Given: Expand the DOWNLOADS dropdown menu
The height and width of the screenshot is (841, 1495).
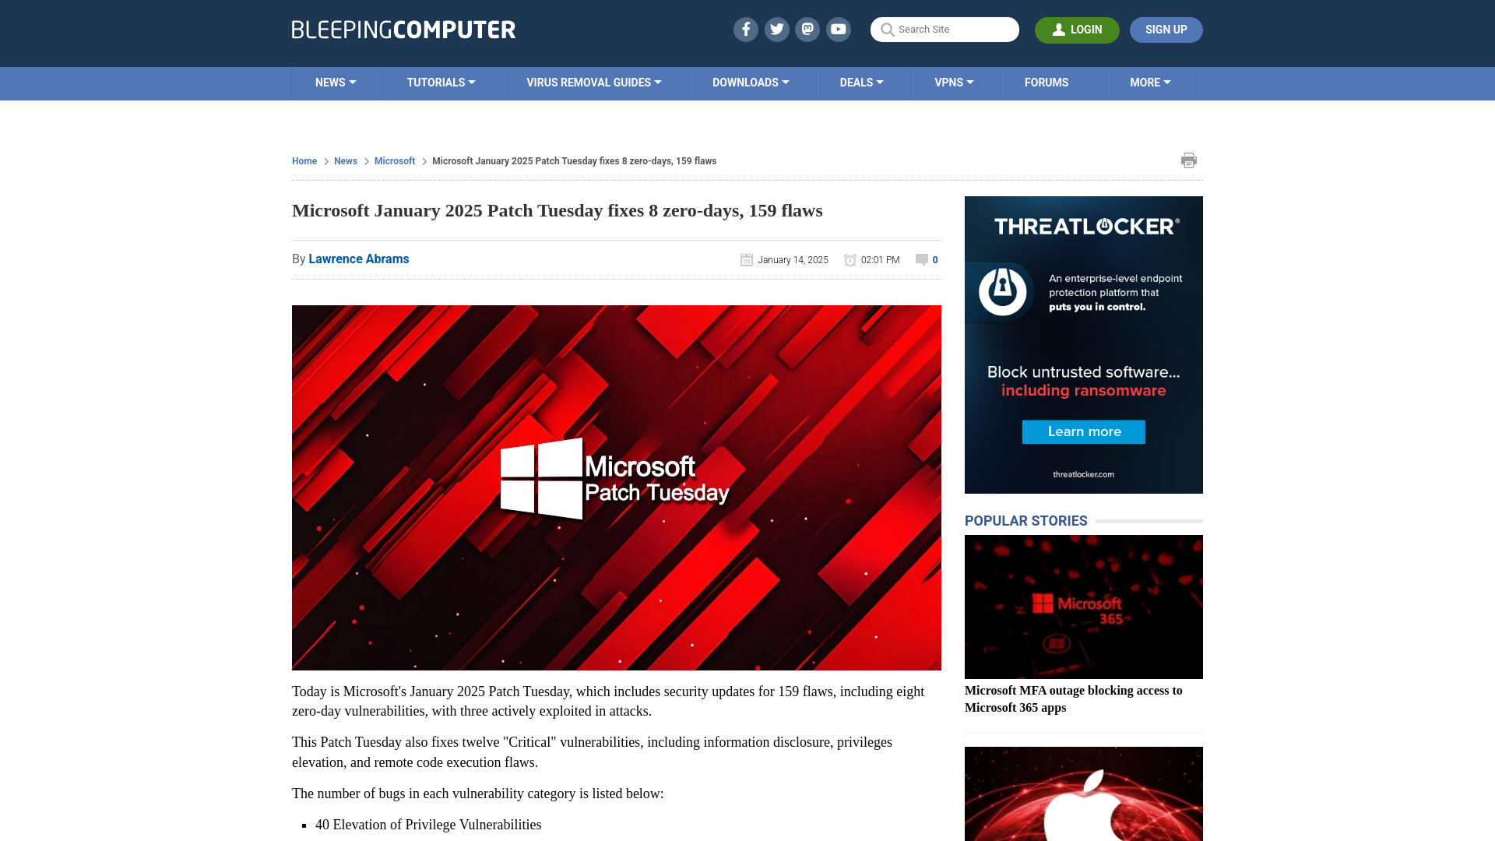Looking at the screenshot, I should pos(751,82).
